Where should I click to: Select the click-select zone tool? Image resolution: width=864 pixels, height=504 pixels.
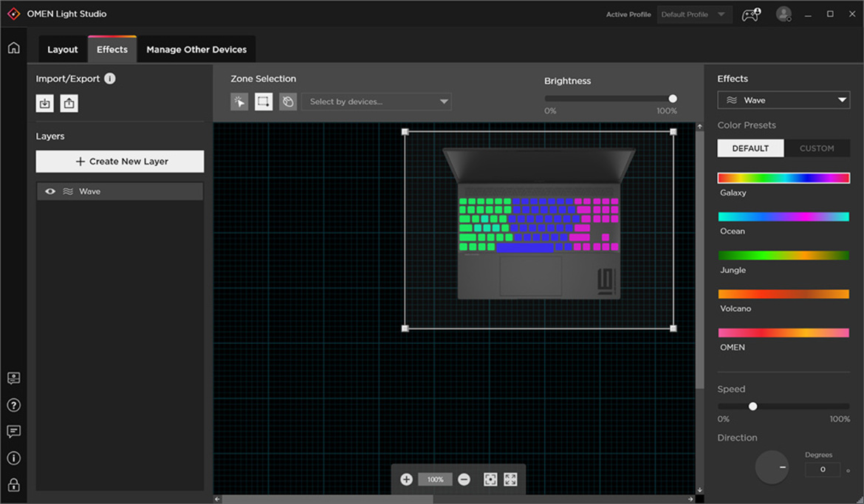point(239,101)
